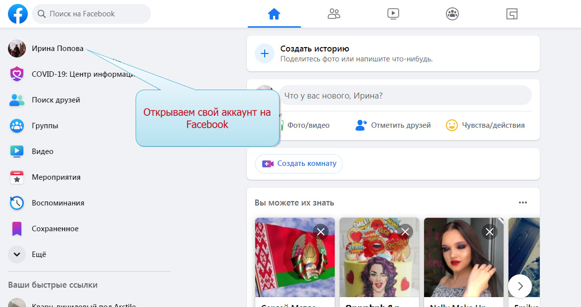Image resolution: width=581 pixels, height=307 pixels.
Task: Go to Home feed tab
Action: tap(274, 14)
